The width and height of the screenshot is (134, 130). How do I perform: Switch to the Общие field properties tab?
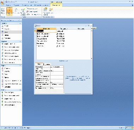click(x=39, y=64)
